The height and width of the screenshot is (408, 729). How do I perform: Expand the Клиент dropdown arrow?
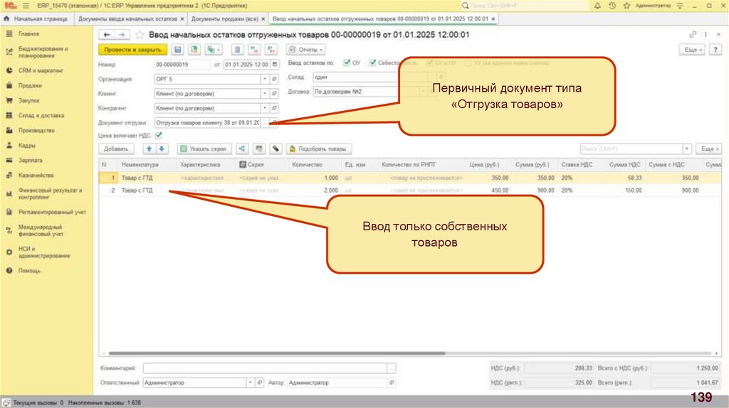265,94
